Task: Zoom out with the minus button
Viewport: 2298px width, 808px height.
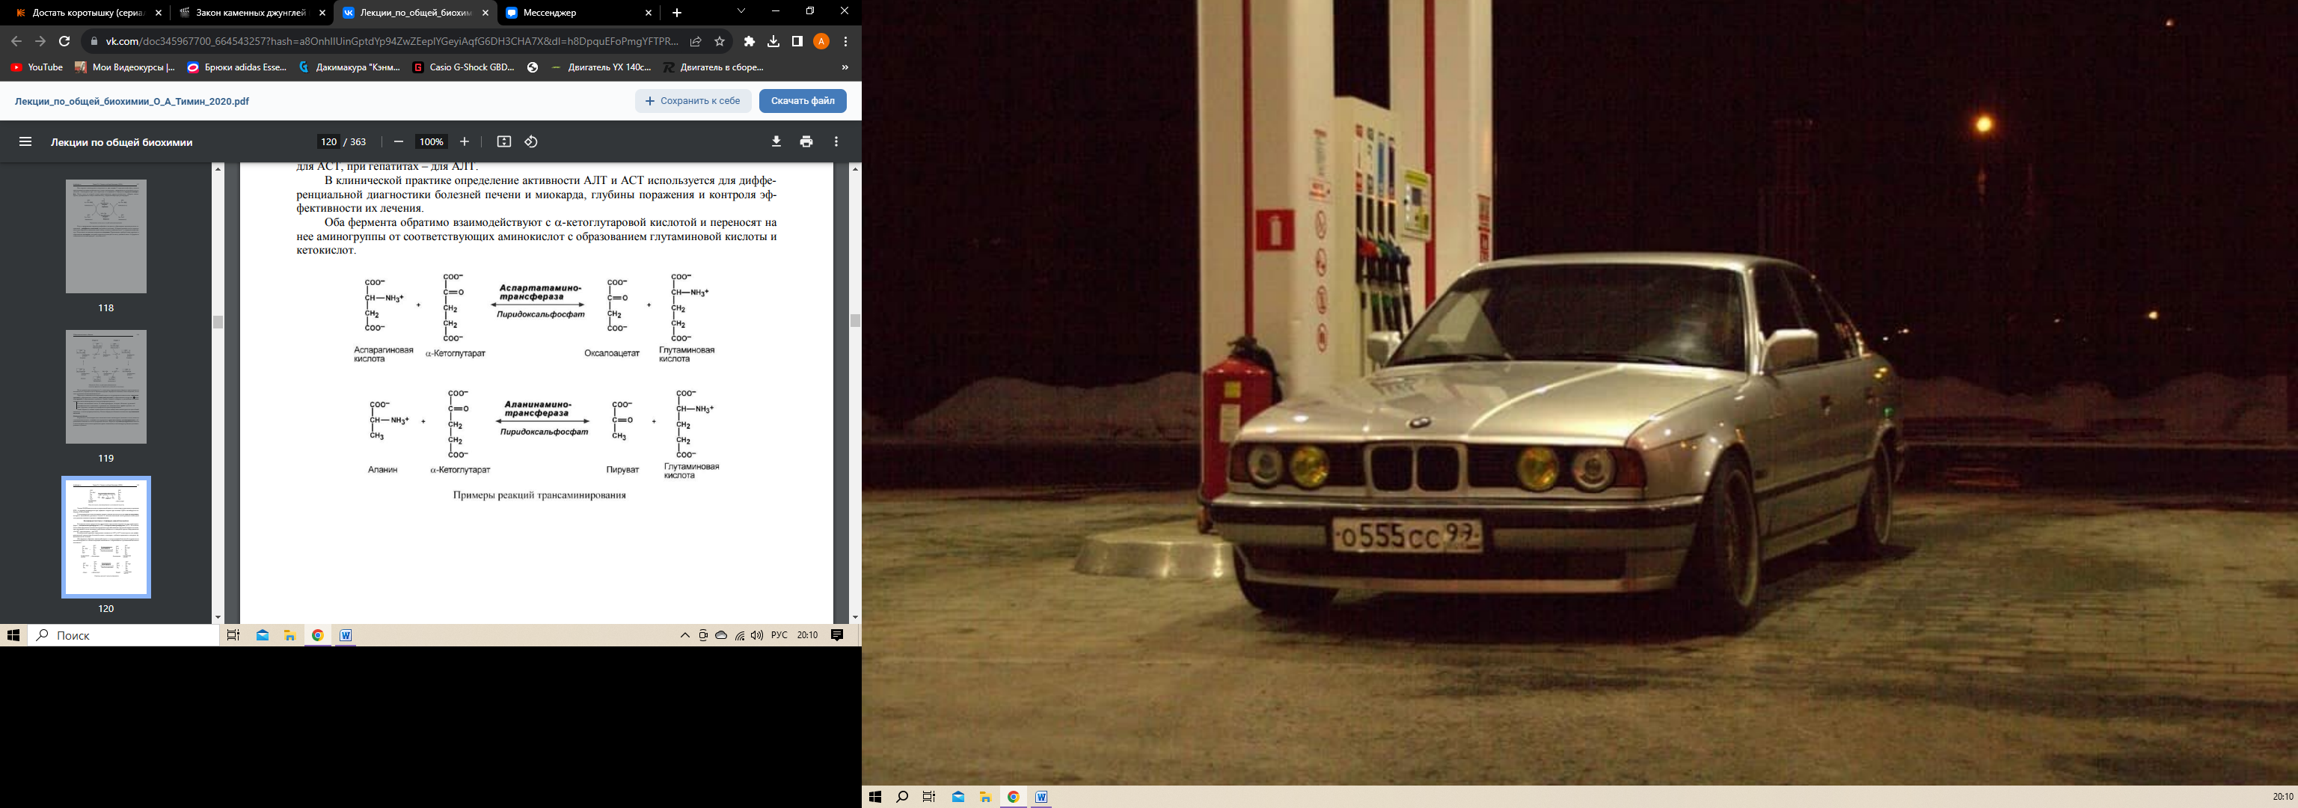Action: tap(399, 142)
